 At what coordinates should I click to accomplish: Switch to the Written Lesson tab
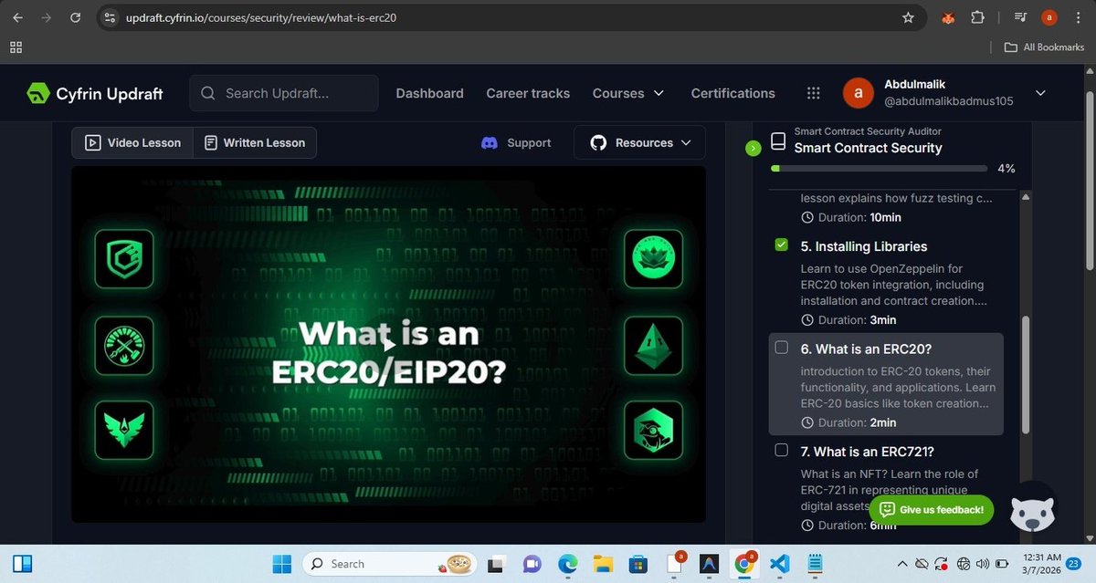click(x=255, y=143)
